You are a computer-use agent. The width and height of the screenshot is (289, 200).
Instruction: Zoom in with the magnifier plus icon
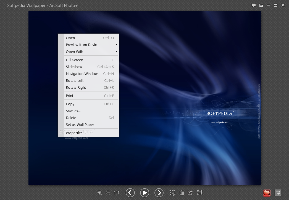(x=99, y=193)
